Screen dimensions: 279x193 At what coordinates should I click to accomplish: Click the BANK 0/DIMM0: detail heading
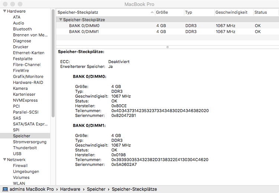tap(90, 76)
